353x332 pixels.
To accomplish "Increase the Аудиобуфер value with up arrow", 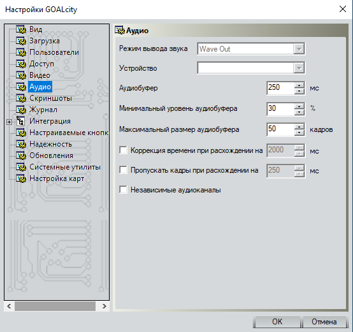I will [x=299, y=85].
